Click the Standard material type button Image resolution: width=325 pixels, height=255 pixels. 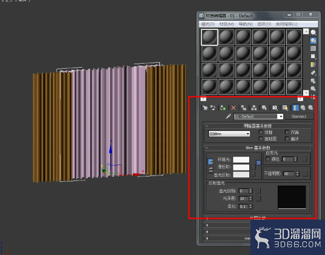[299, 116]
